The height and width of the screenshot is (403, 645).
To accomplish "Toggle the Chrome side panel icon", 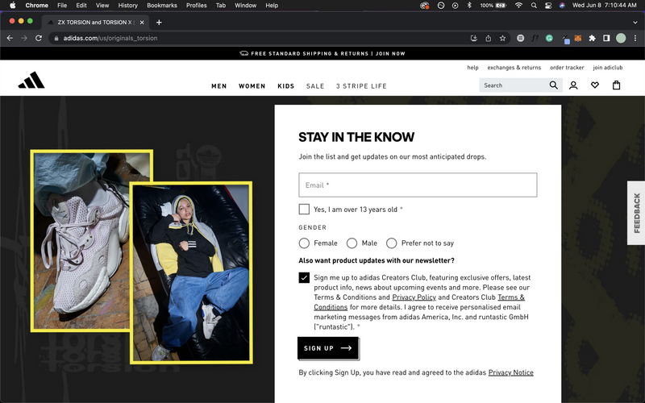I will point(606,38).
